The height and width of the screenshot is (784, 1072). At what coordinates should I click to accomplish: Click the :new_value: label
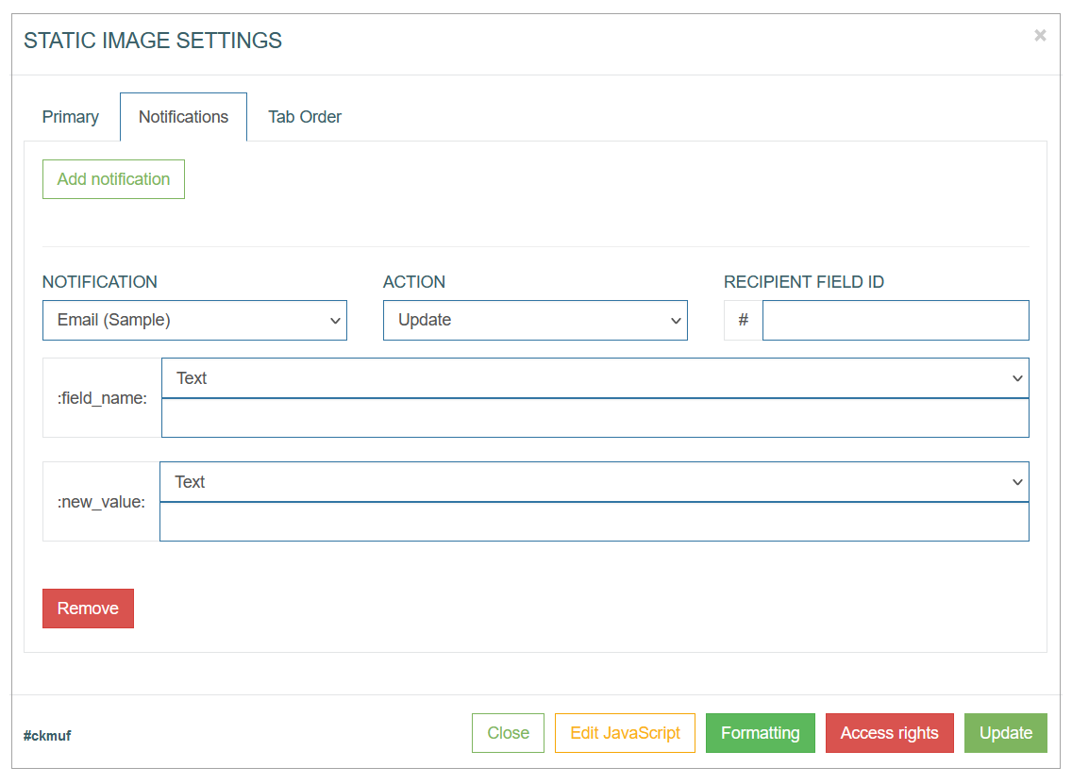click(x=101, y=502)
